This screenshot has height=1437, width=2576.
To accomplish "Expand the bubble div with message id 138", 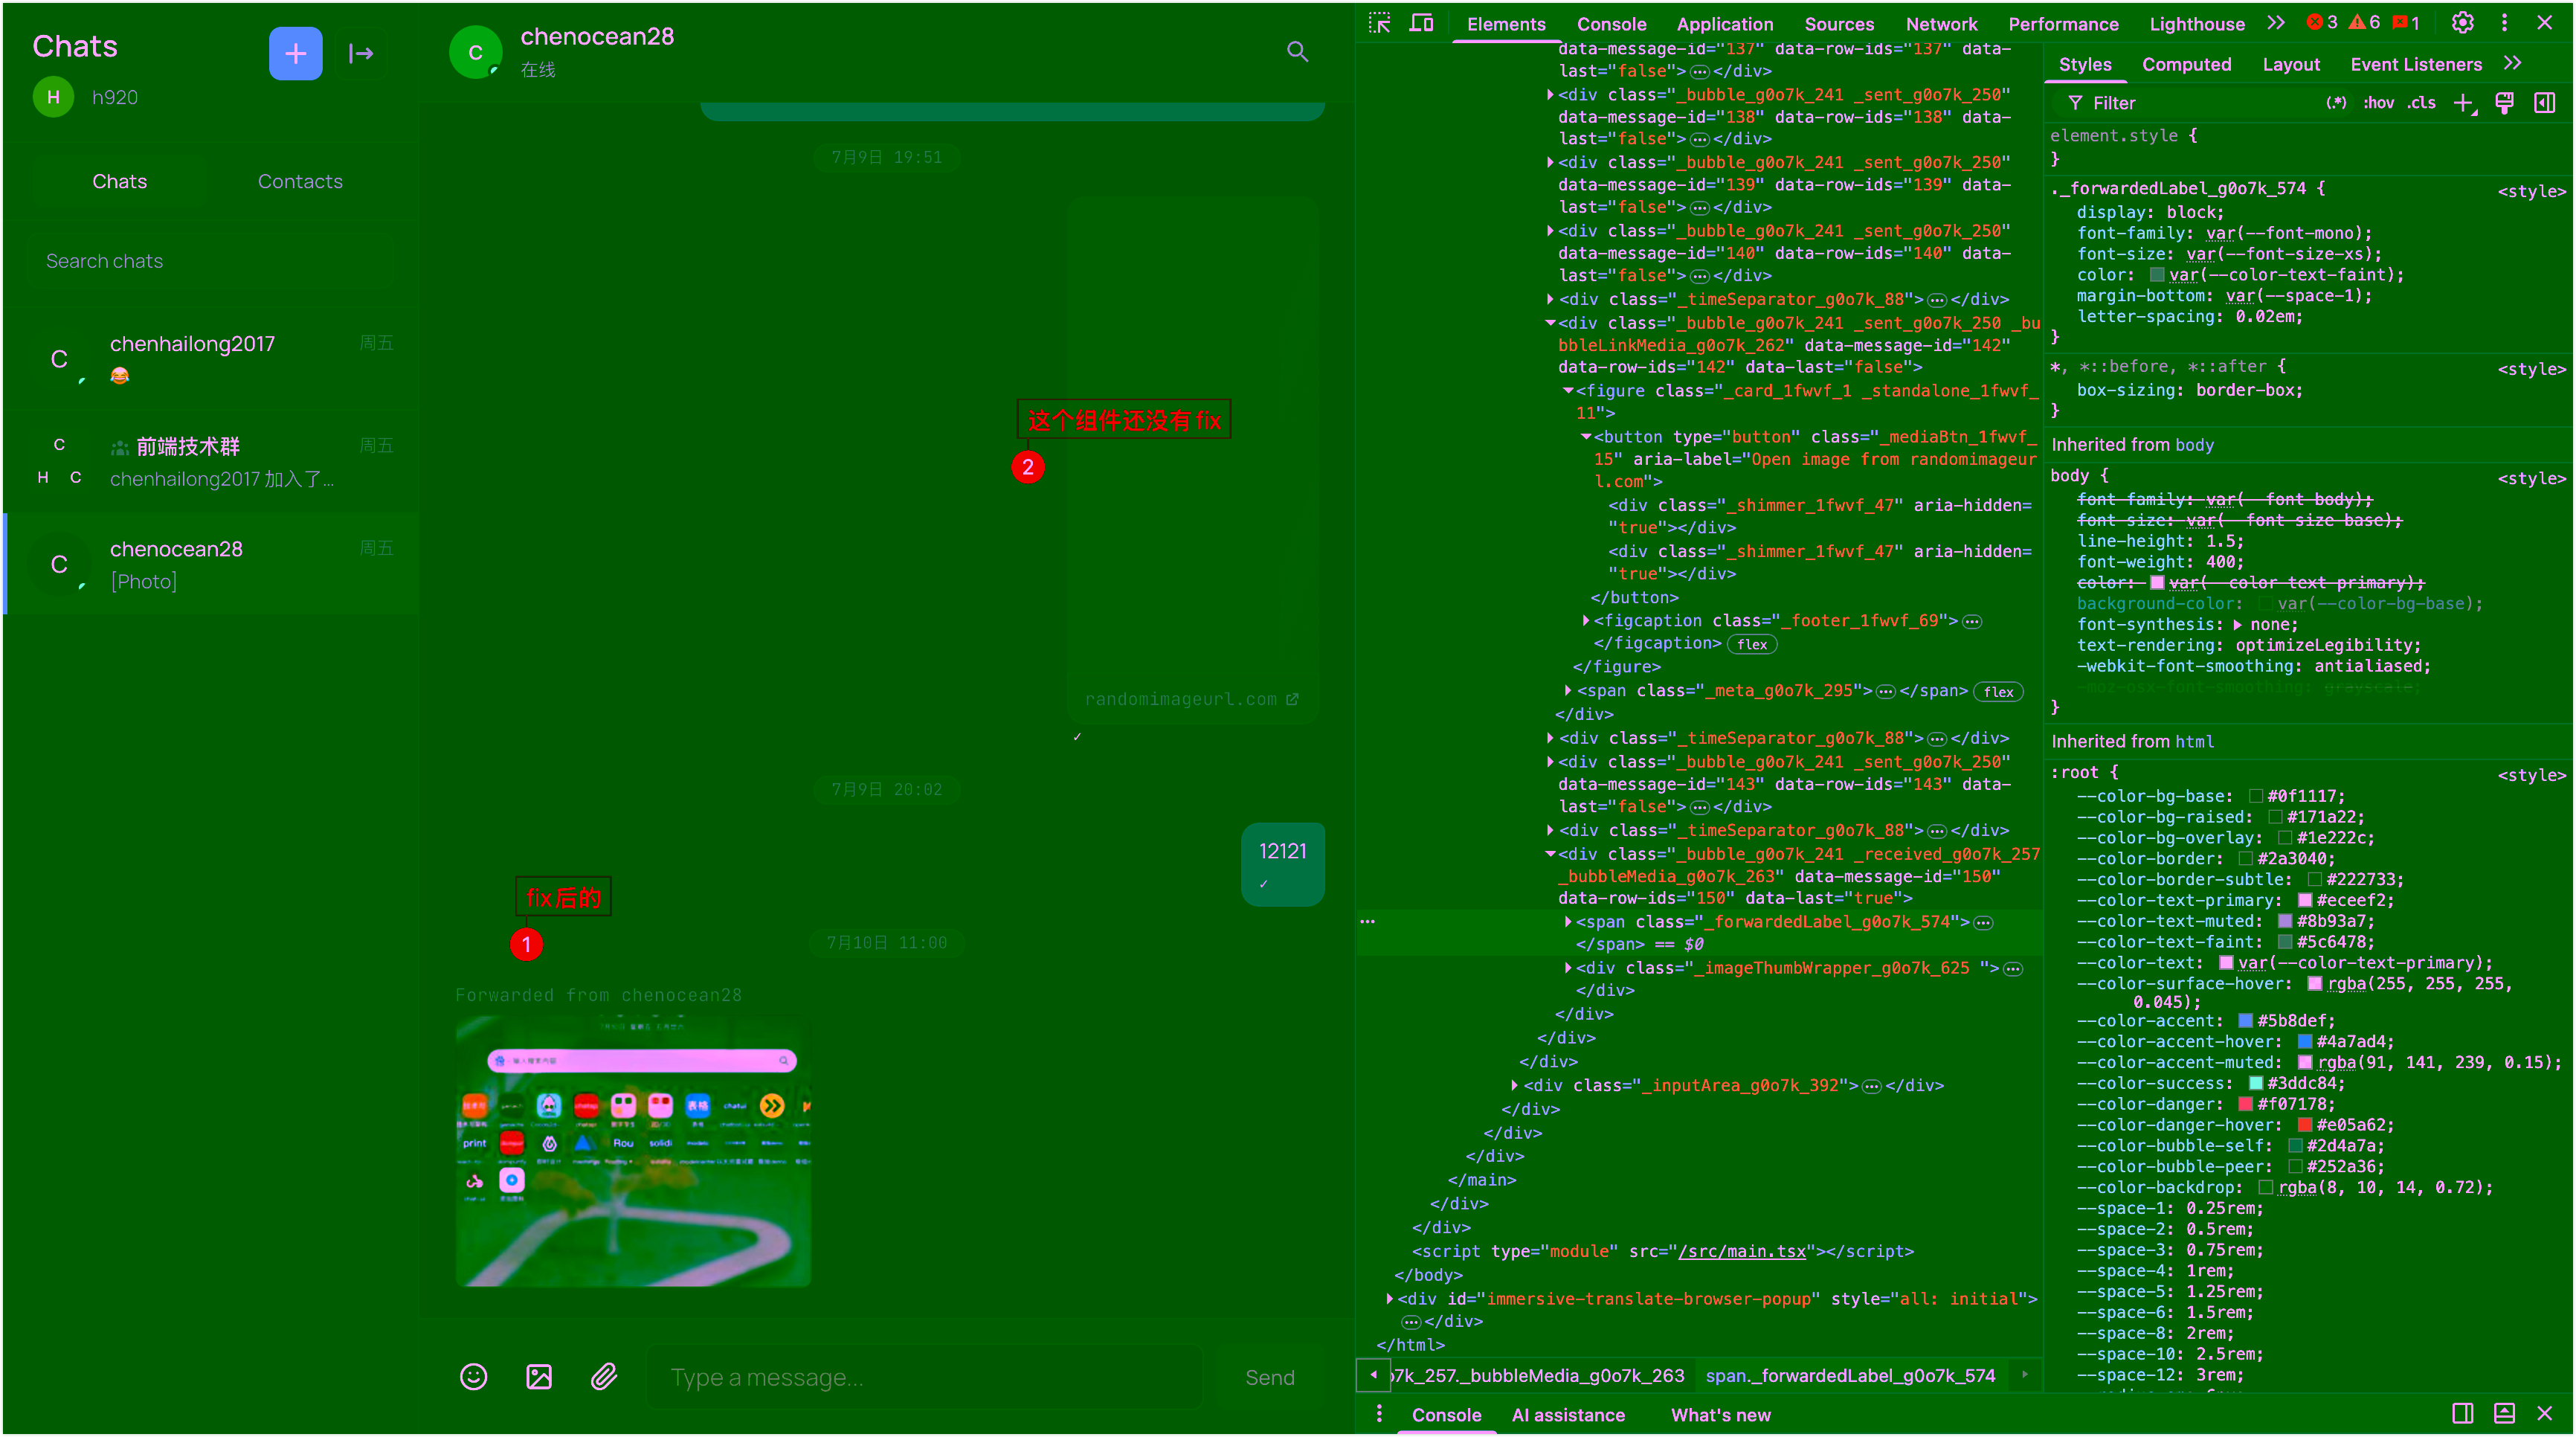I will pos(1550,94).
